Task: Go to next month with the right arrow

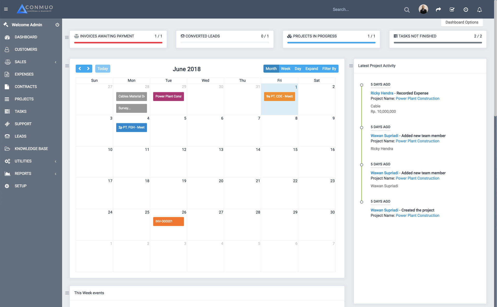Action: click(88, 69)
